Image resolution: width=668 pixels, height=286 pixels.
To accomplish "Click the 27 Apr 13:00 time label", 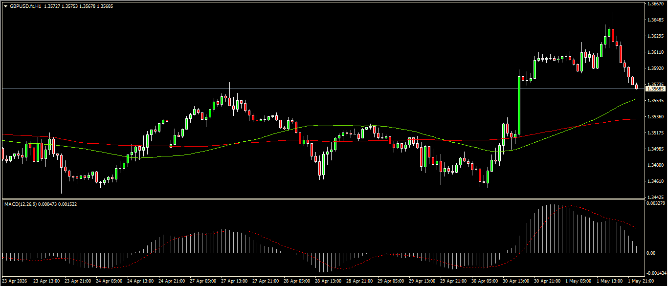I will 234,282.
